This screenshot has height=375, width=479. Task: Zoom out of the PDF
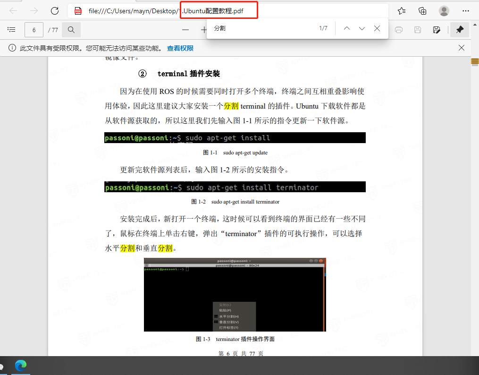[185, 30]
